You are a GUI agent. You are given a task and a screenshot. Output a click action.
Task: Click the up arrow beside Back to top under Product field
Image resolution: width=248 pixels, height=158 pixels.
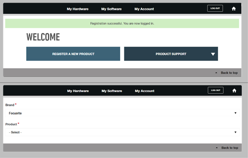[216, 148]
